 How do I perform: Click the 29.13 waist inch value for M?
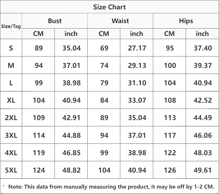coord(137,66)
